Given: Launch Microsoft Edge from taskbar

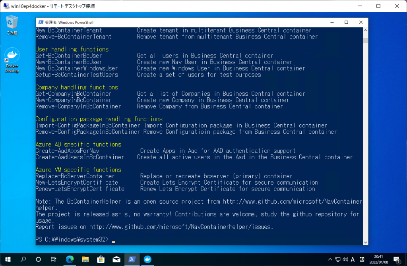Looking at the screenshot, I should pyautogui.click(x=70, y=259).
